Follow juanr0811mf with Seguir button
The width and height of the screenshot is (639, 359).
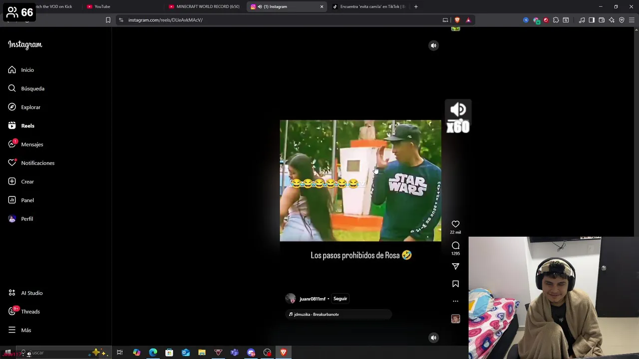tap(340, 299)
